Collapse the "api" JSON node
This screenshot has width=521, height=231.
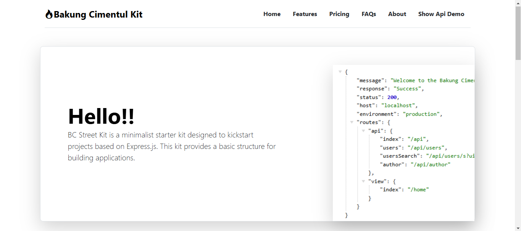(x=364, y=131)
